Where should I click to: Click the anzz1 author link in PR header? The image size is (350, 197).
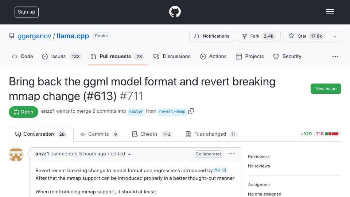click(48, 111)
